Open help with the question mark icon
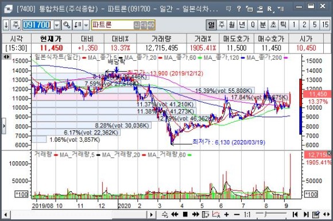Screen dimensions: 333x221 [x=239, y=9]
